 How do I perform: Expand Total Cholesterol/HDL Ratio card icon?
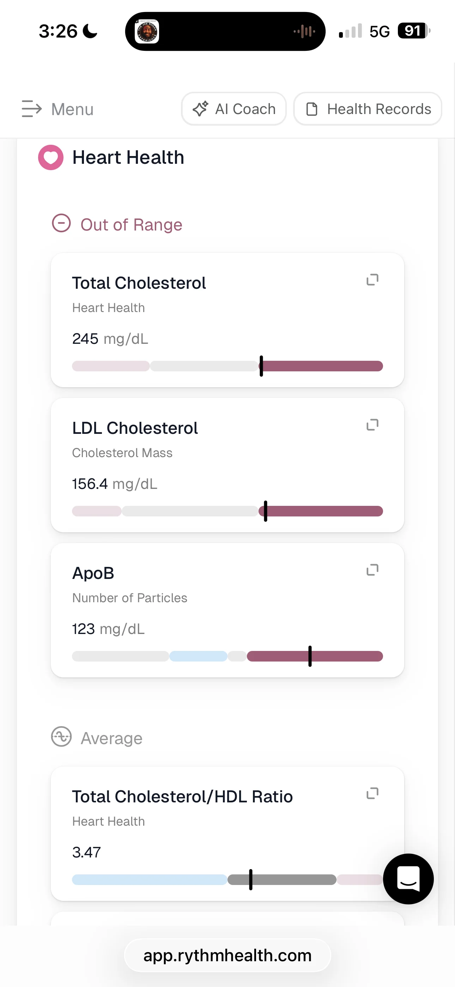[372, 793]
